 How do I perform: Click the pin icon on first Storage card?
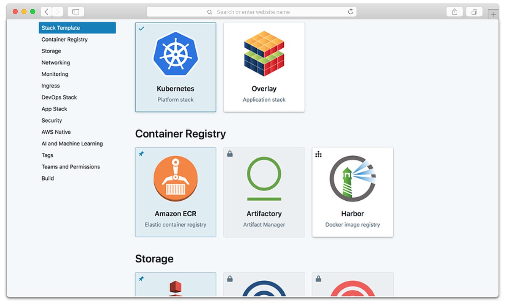tap(141, 279)
